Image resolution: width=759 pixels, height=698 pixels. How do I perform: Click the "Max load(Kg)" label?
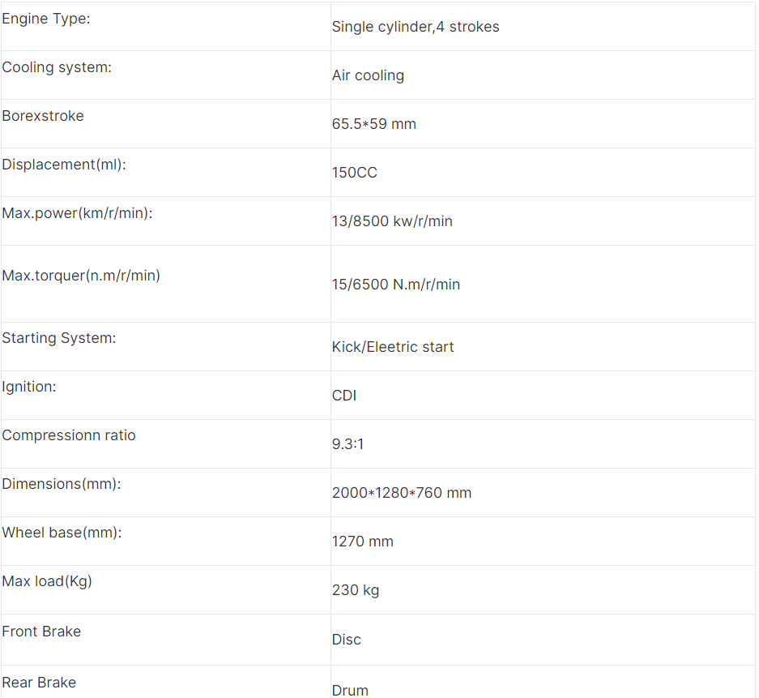click(47, 581)
